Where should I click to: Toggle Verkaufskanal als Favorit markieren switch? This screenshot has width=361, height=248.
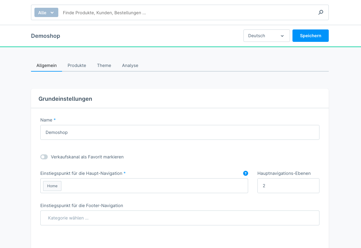[x=44, y=157]
